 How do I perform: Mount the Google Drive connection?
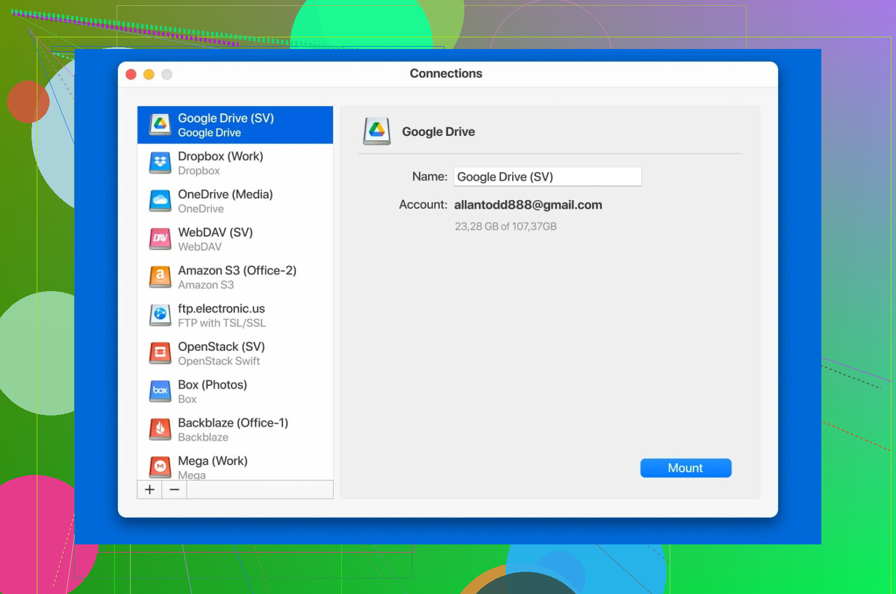685,468
